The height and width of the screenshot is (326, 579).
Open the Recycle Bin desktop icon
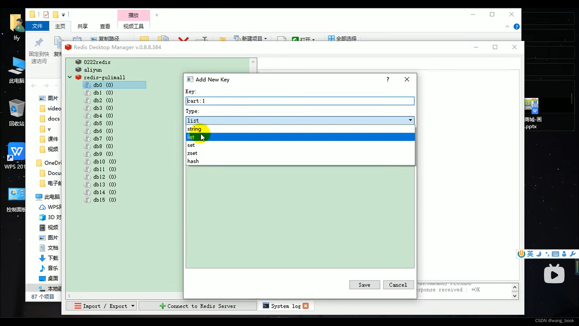coord(17,113)
